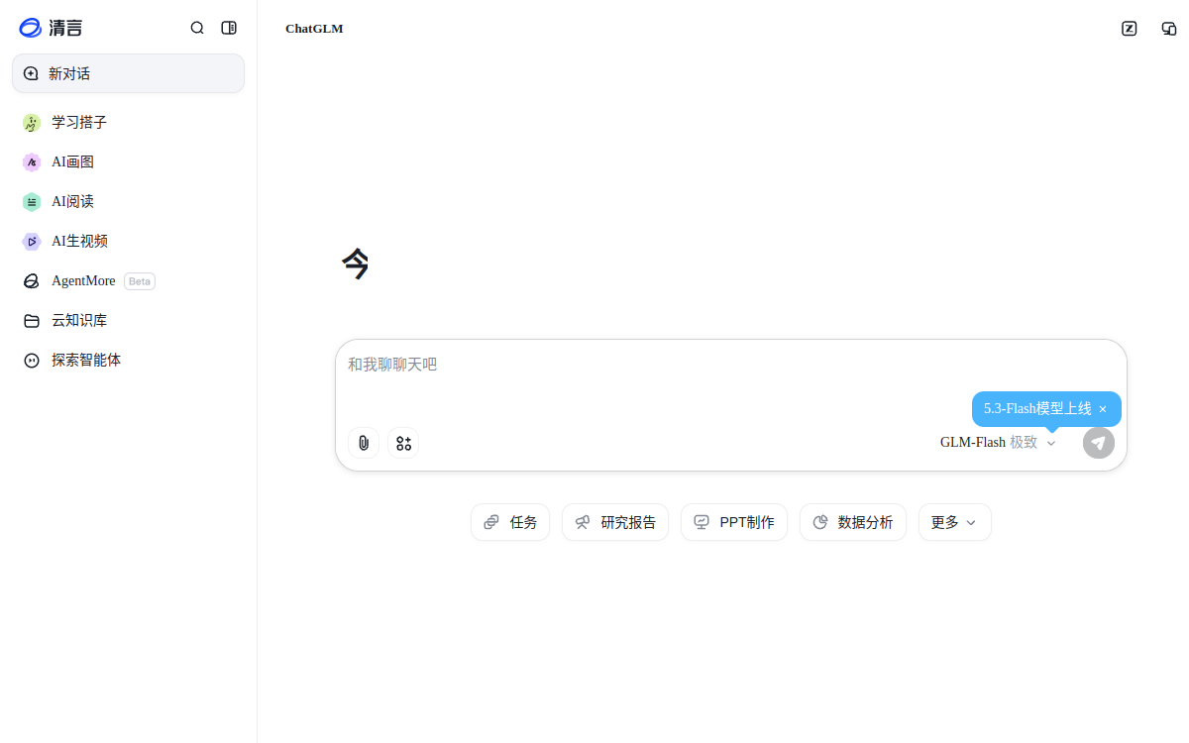Click the 探索智能体 face icon
This screenshot has height=743, width=1189.
pos(32,361)
